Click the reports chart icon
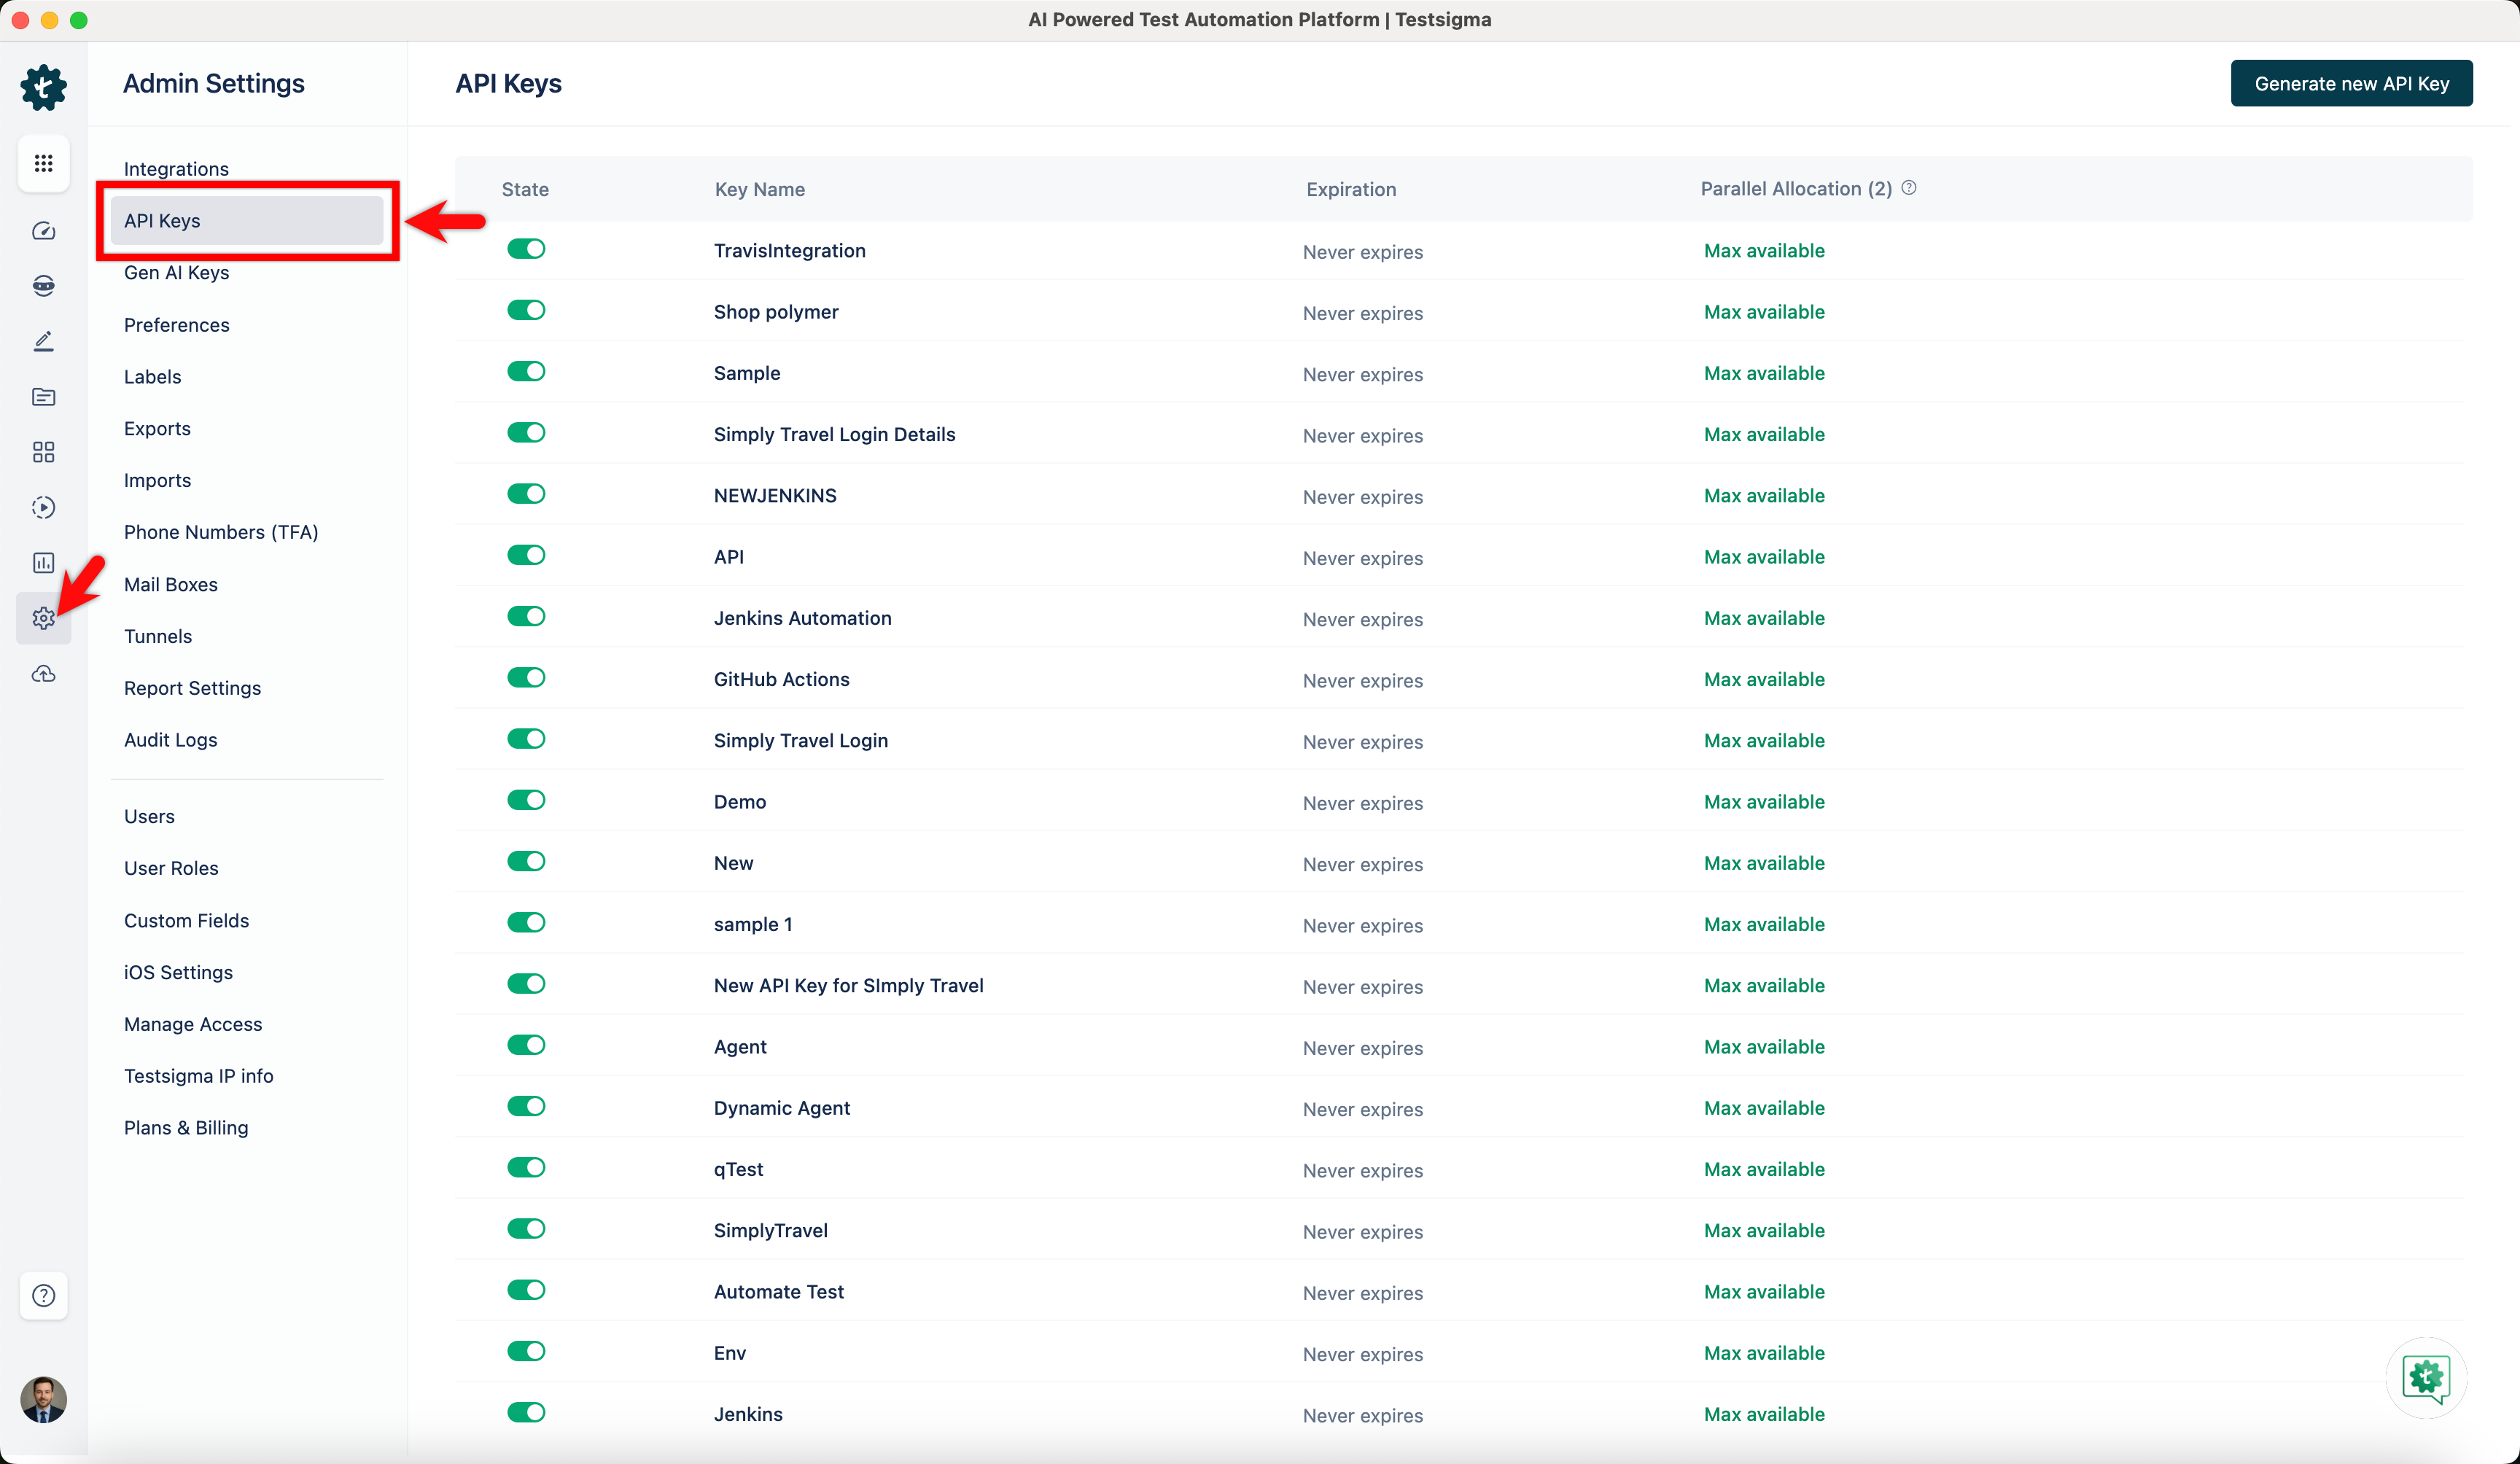 [x=43, y=562]
